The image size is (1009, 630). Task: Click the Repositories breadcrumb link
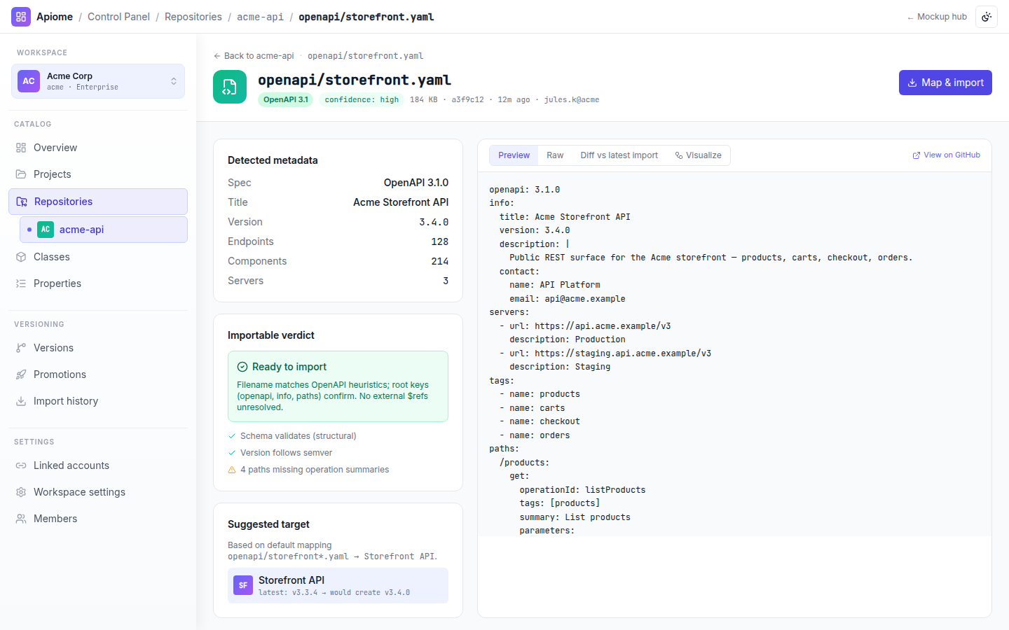point(193,17)
